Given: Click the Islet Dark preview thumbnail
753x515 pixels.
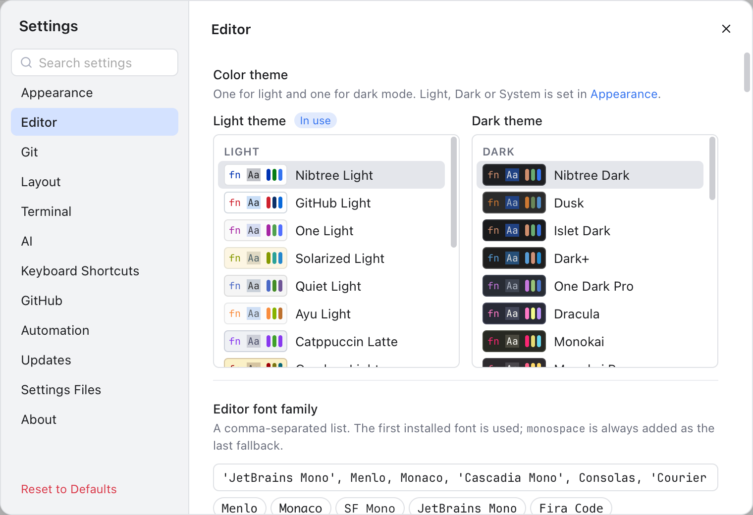Looking at the screenshot, I should (x=514, y=230).
